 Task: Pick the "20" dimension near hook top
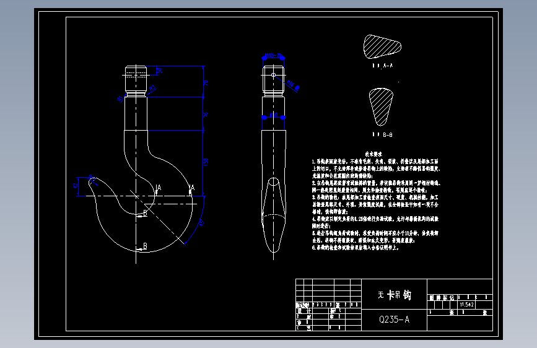pyautogui.click(x=160, y=71)
